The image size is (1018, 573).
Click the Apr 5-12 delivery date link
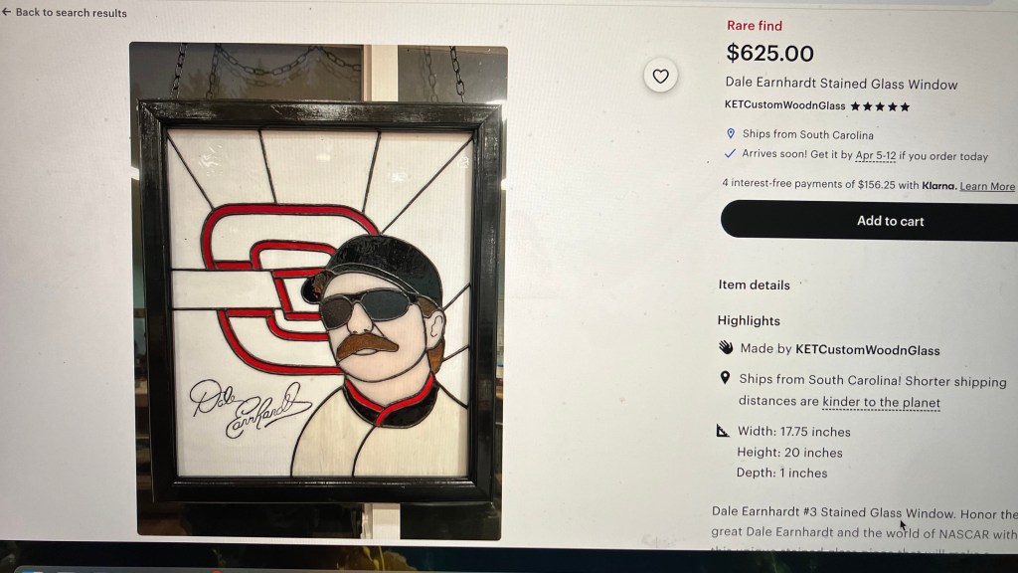tap(875, 156)
